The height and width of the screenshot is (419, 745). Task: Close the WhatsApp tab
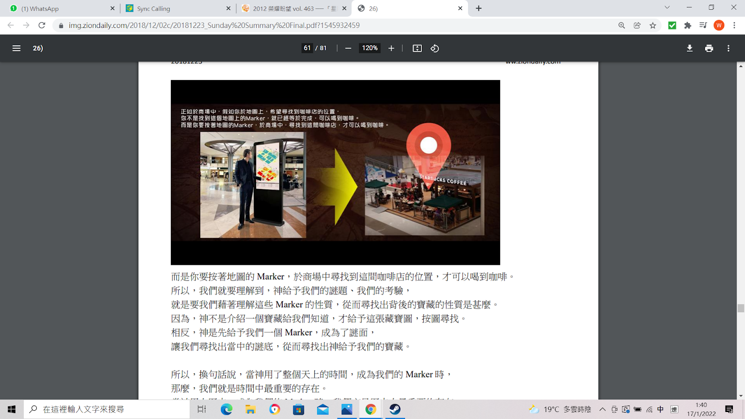tap(112, 8)
